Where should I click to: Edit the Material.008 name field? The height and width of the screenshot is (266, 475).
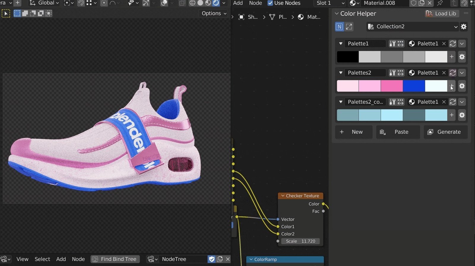384,3
